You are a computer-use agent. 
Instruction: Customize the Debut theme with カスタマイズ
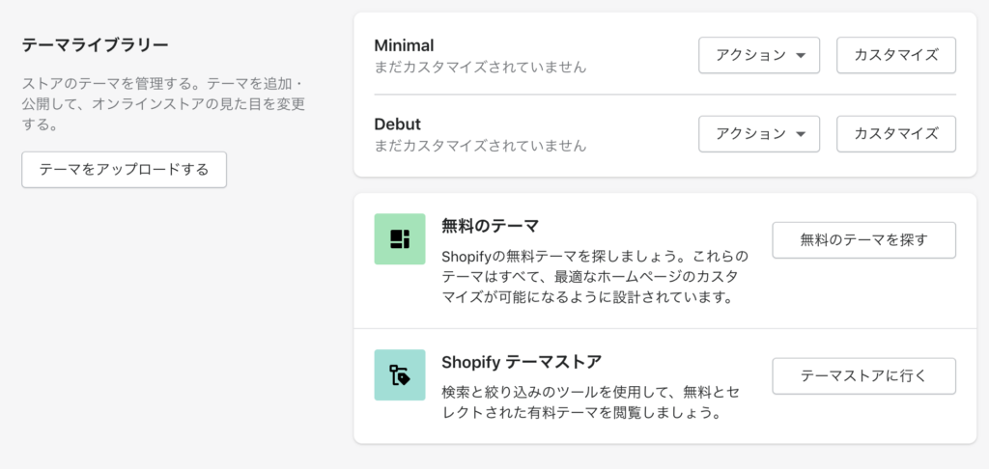click(895, 133)
